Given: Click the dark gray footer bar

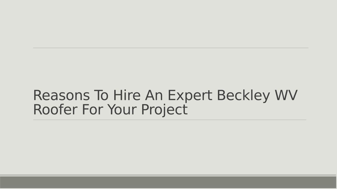Looking at the screenshot, I should click(x=168, y=182).
